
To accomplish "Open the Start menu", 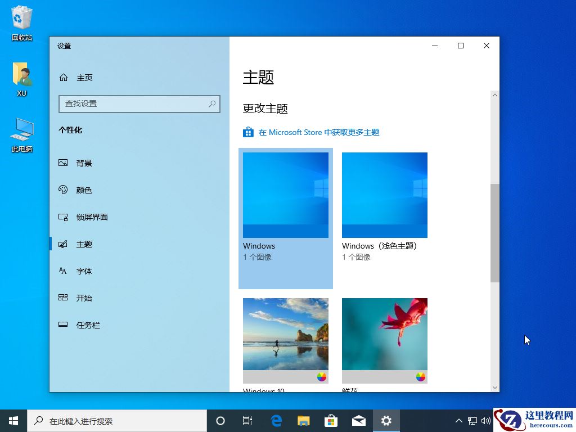I will pos(13,420).
